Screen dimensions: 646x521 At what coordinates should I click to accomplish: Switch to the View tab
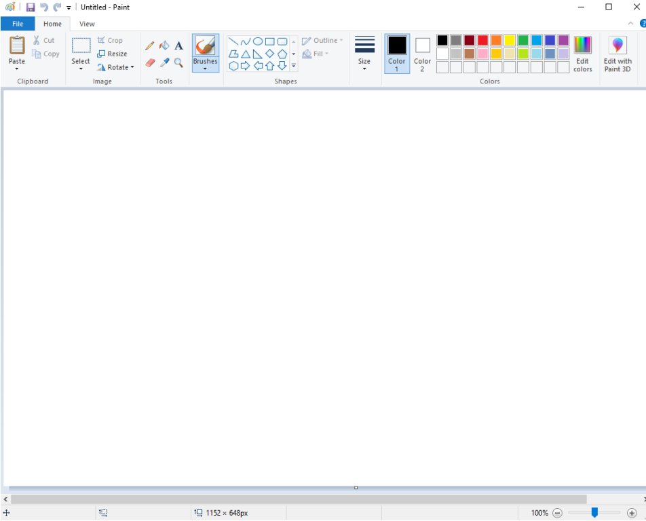click(x=87, y=24)
